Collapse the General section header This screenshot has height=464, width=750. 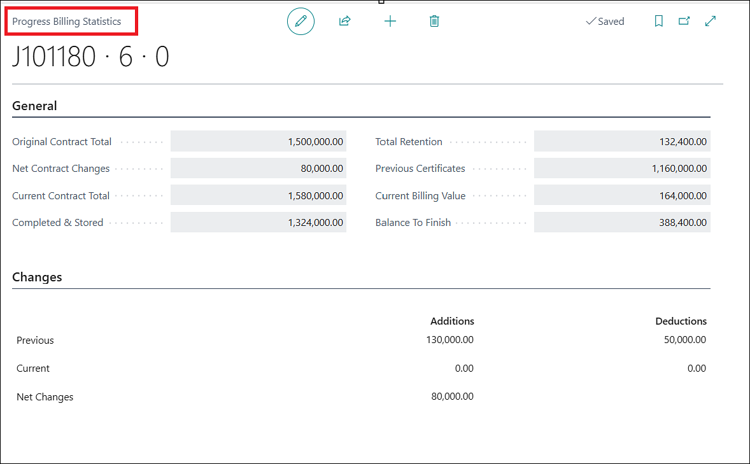click(34, 106)
